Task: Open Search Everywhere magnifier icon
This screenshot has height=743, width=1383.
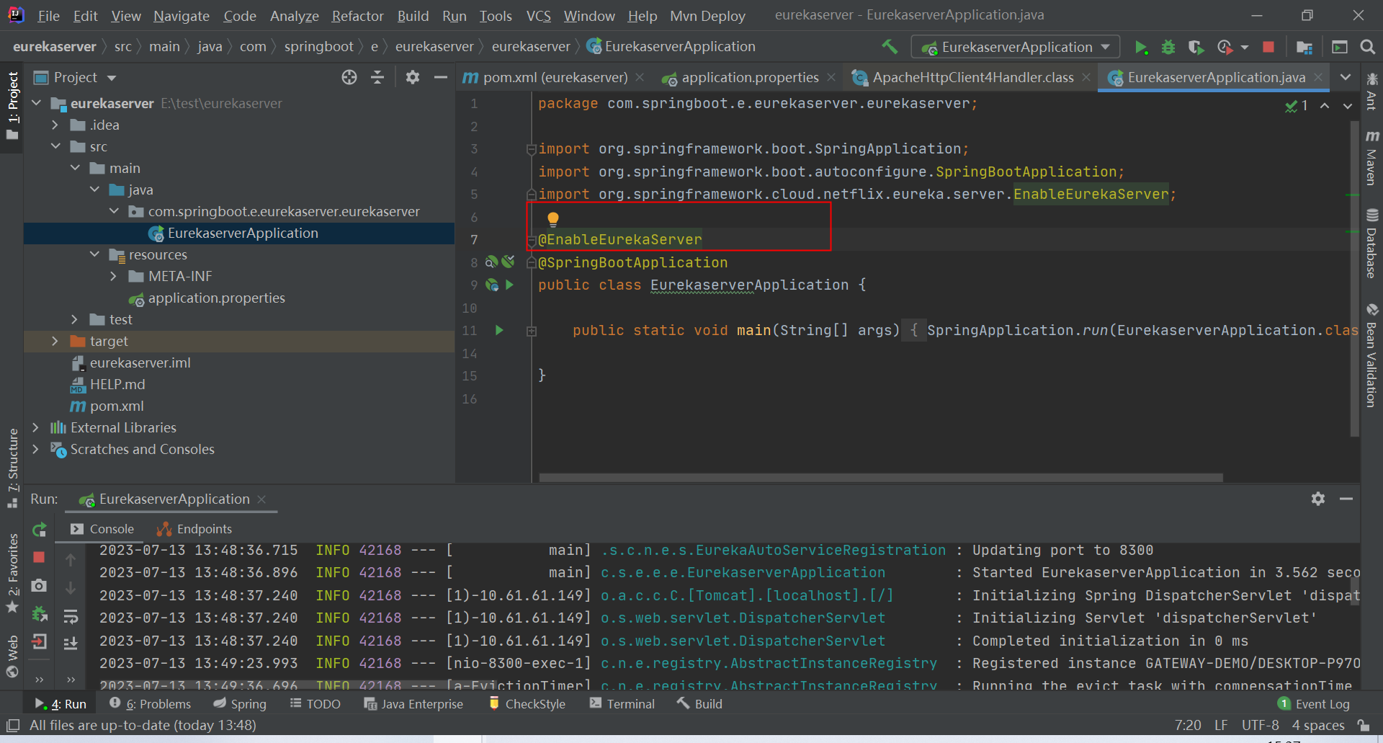Action: click(1367, 48)
